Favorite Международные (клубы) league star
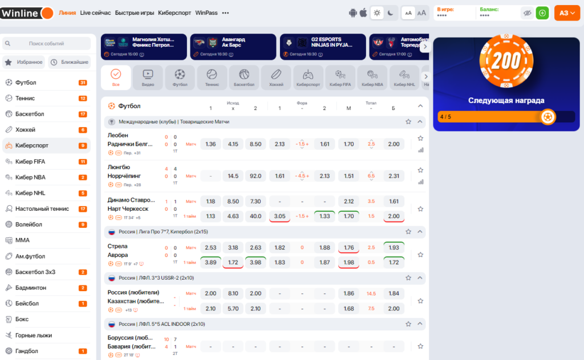The width and height of the screenshot is (584, 360). click(408, 121)
